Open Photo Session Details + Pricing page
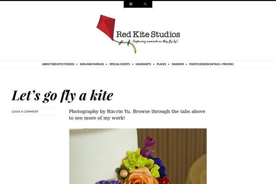Viewport: 276px width, 184px height. (212, 64)
